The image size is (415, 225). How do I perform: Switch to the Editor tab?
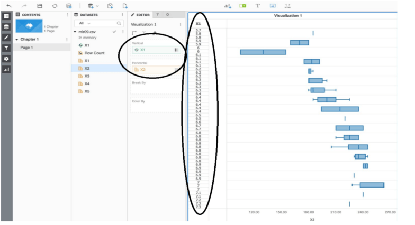pyautogui.click(x=142, y=15)
